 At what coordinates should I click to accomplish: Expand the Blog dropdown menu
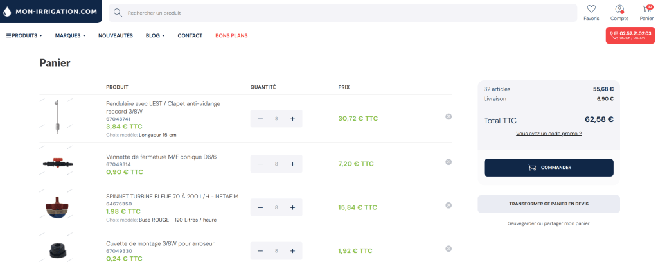click(155, 36)
